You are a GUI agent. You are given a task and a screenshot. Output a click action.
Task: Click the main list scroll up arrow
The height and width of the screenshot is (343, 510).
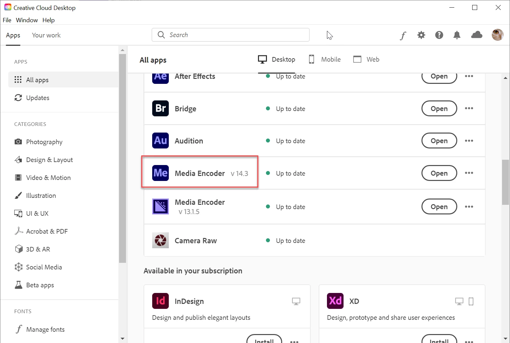pos(505,78)
